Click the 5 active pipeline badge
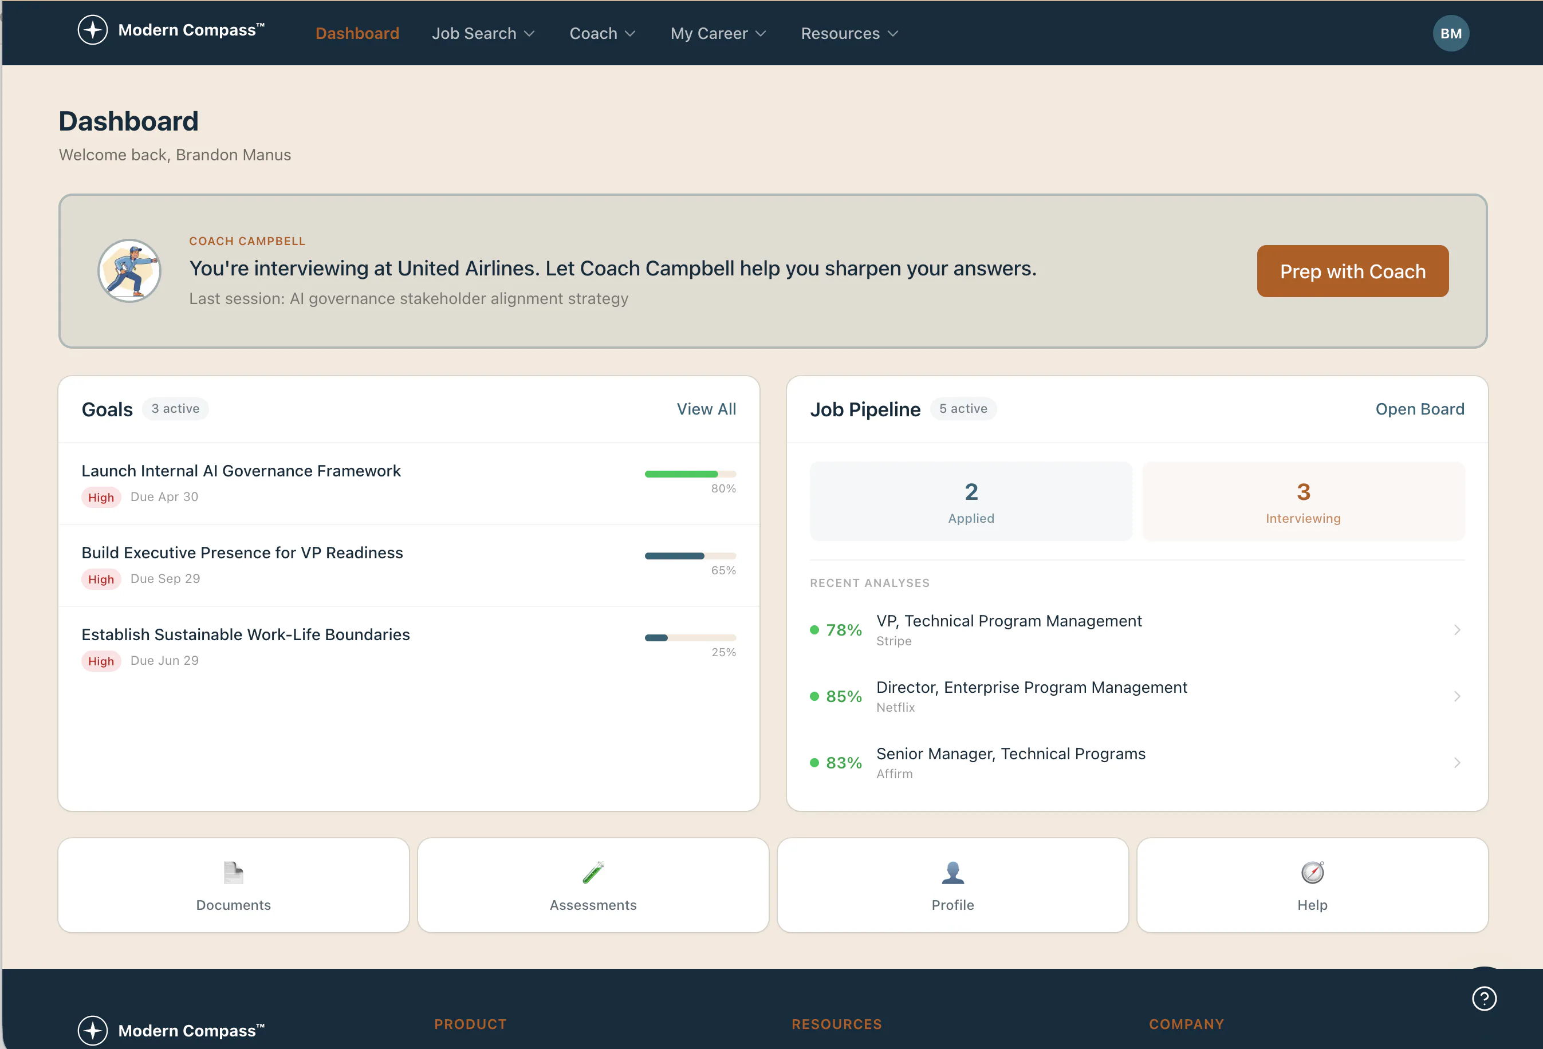 (963, 408)
